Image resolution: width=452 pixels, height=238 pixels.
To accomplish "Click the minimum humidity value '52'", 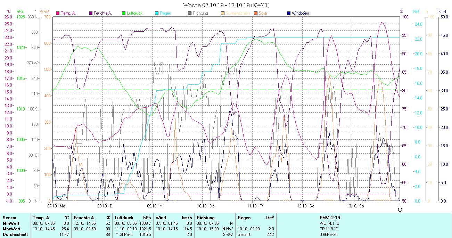I will click(x=108, y=223).
